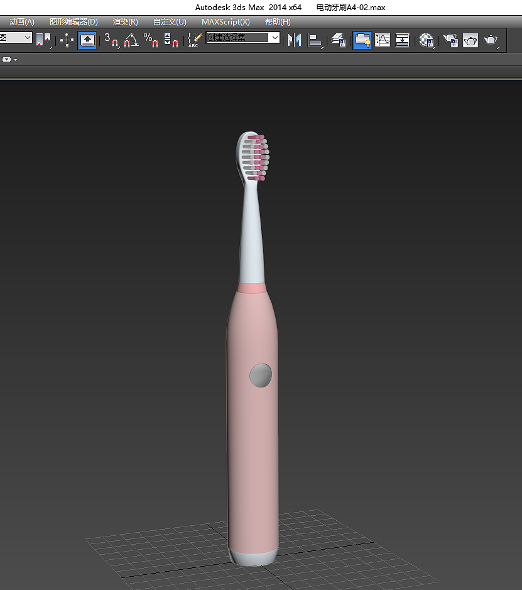Toggle Select and Manipulate tool
Image resolution: width=522 pixels, height=590 pixels.
tap(67, 40)
